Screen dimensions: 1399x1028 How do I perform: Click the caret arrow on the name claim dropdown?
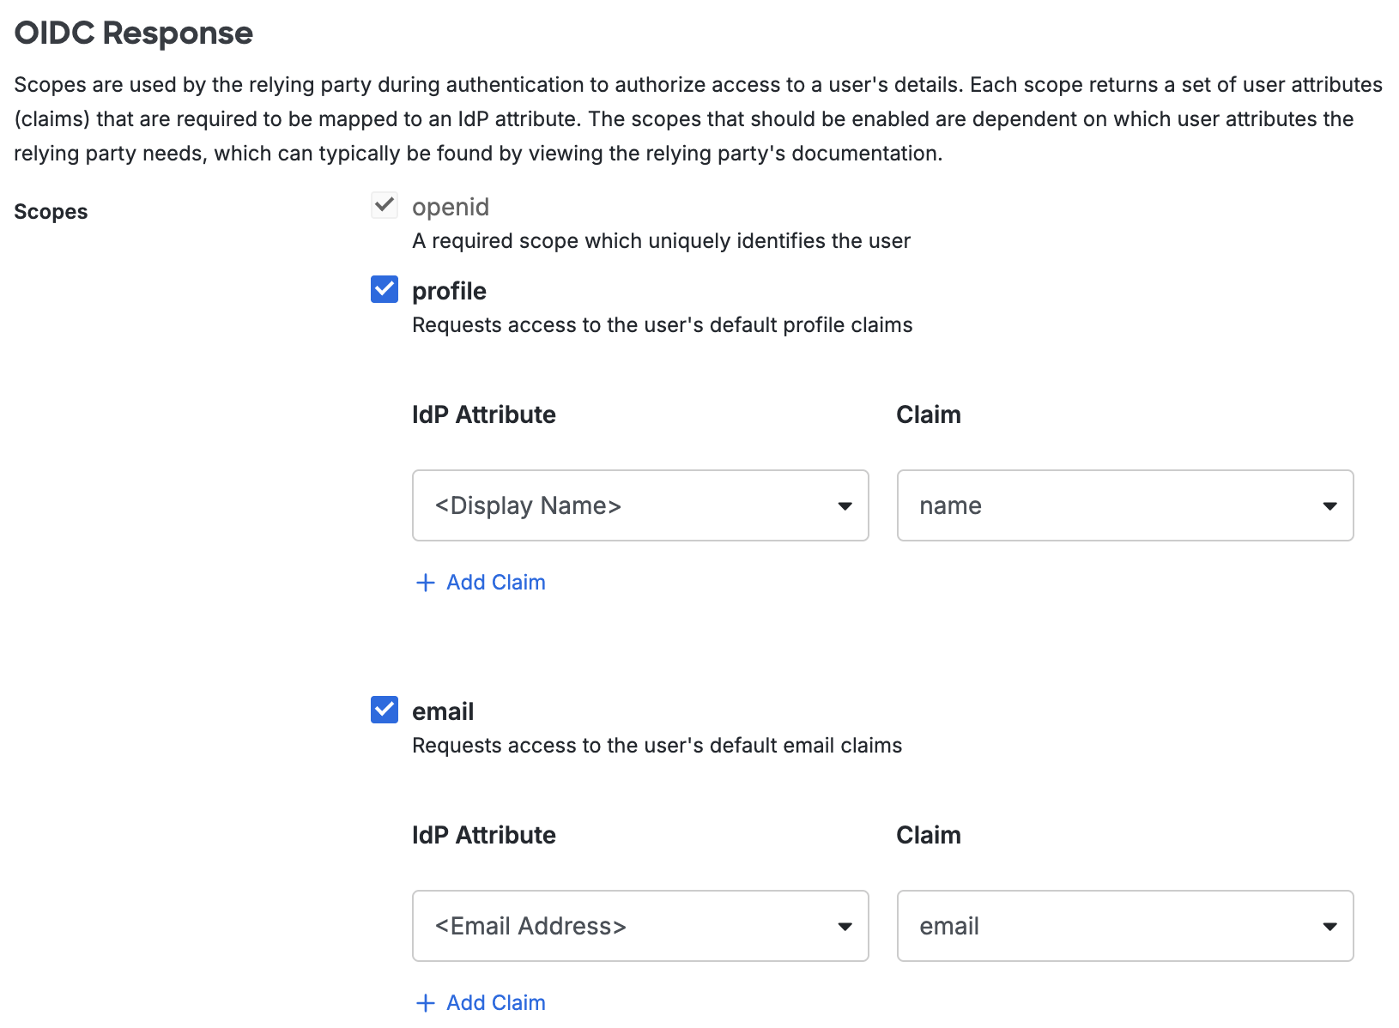tap(1330, 505)
